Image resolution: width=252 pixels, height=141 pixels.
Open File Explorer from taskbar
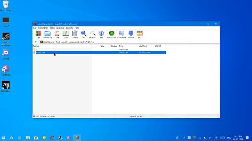point(28,137)
